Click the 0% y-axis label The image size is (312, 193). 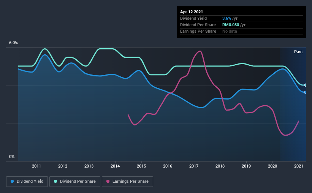[x=12, y=157]
